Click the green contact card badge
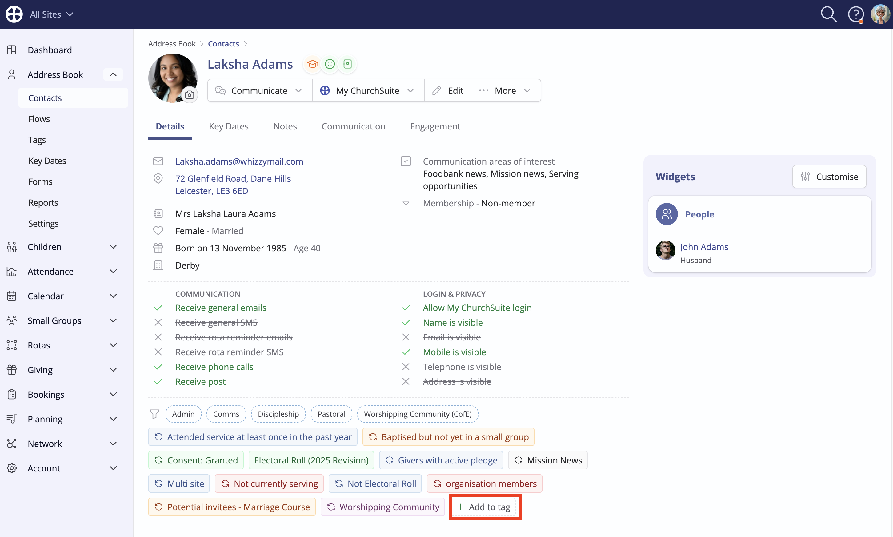 click(x=347, y=64)
